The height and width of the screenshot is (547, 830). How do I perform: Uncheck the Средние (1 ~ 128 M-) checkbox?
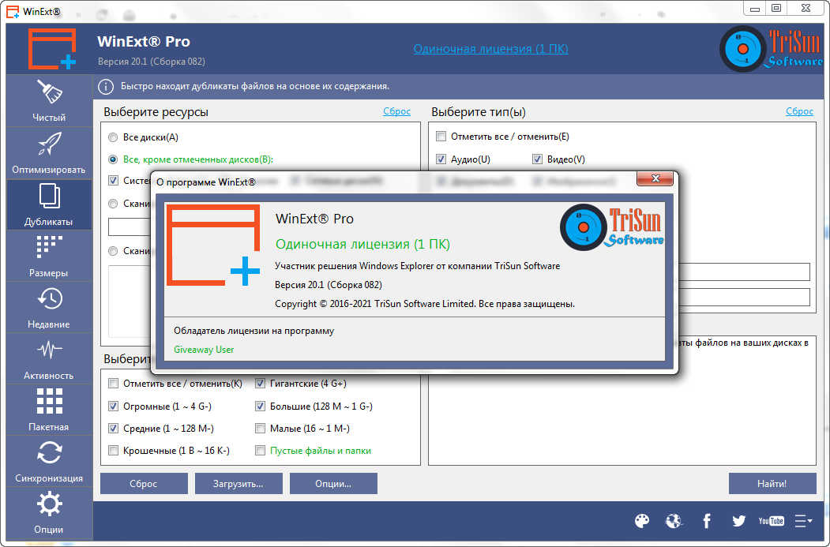pos(113,429)
